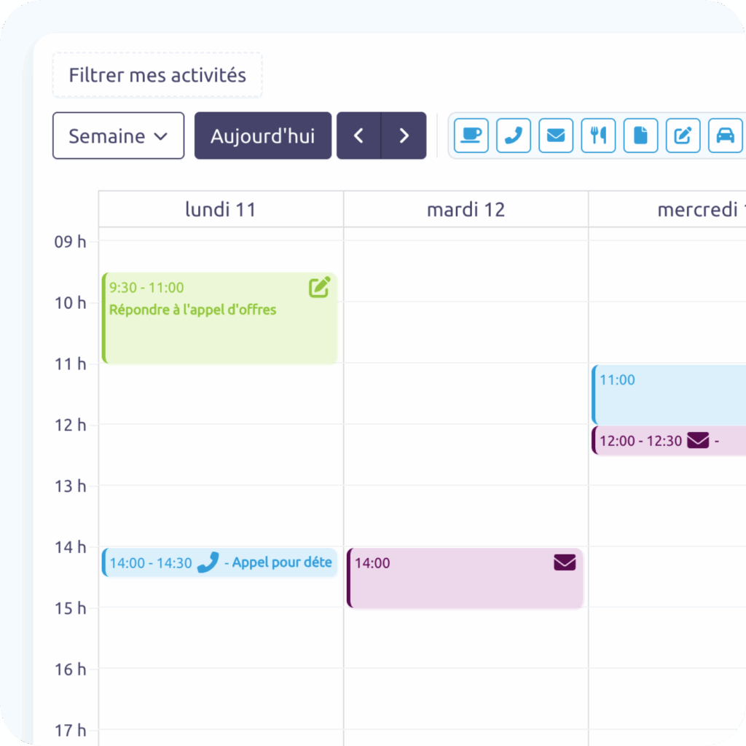Screen dimensions: 746x746
Task: Click envelope icon in 12:00 - 12:30 event
Action: click(x=698, y=441)
